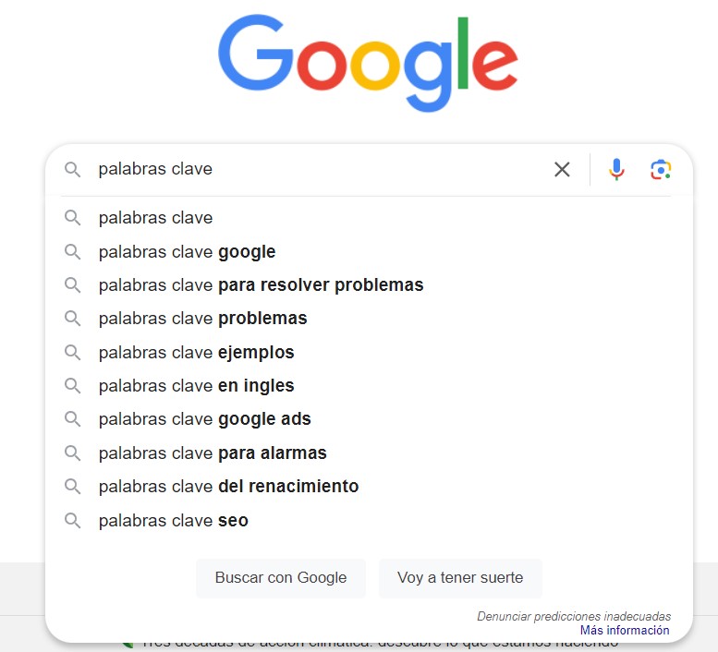Click the magnifier icon beside 'palabras clave google'
The width and height of the screenshot is (718, 652).
pyautogui.click(x=72, y=251)
